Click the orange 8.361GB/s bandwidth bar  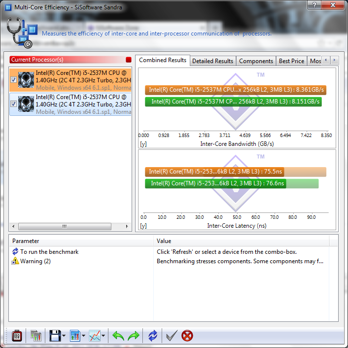(236, 90)
